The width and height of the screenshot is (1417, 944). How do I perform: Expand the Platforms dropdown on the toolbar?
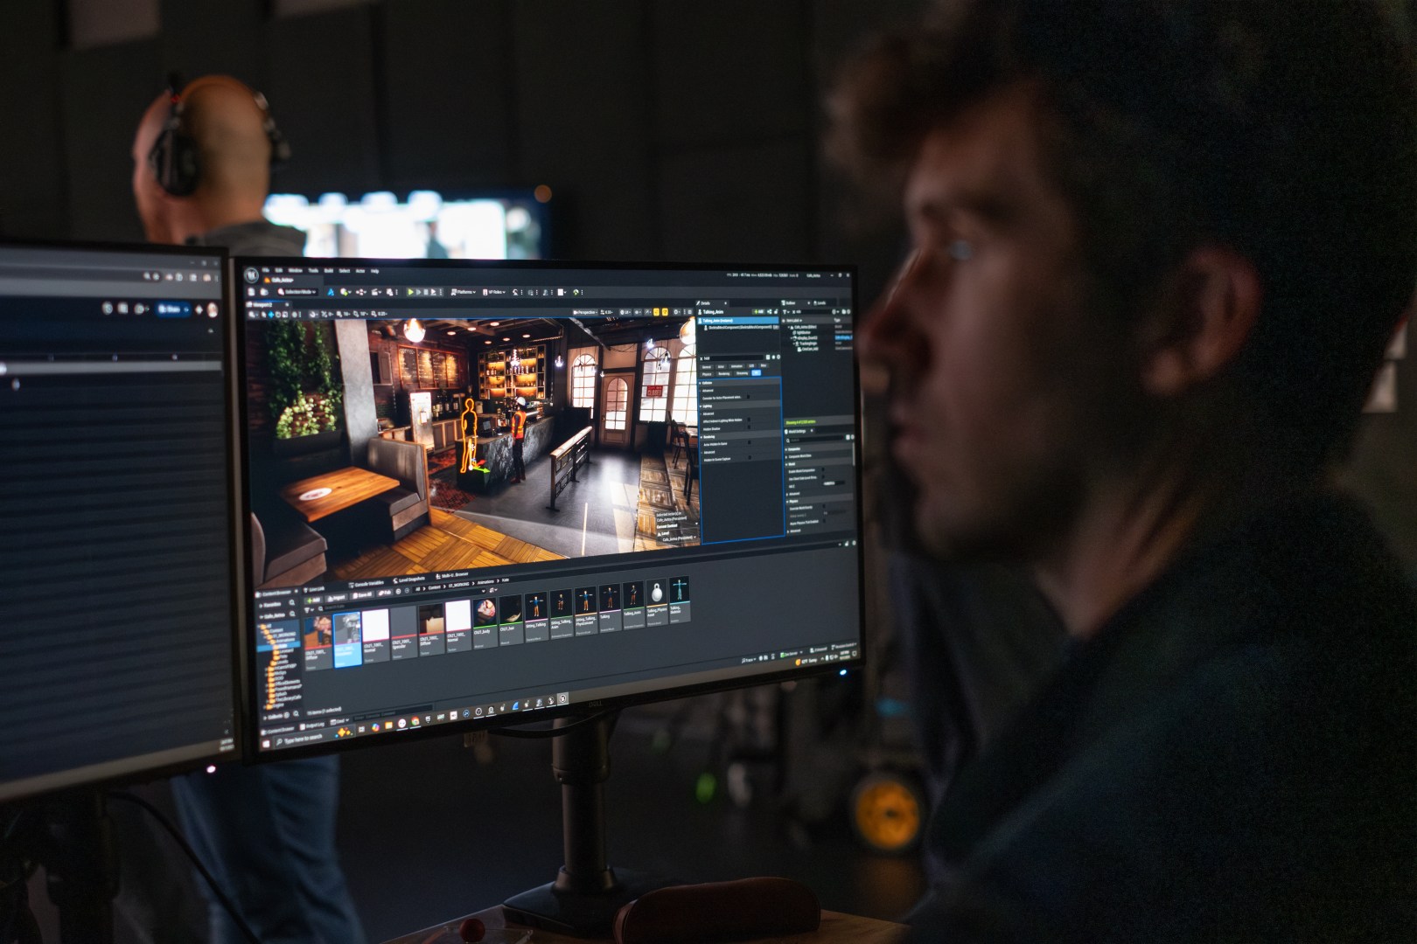(465, 290)
